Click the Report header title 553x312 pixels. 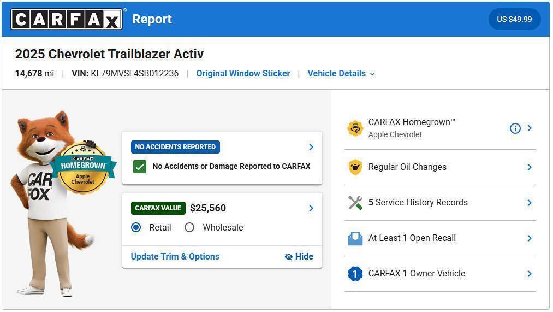[x=152, y=19]
